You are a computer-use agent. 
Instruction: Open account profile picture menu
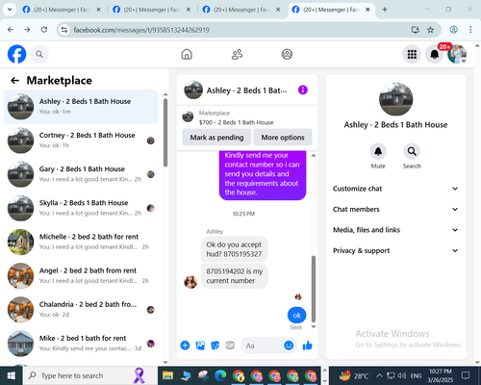[457, 54]
